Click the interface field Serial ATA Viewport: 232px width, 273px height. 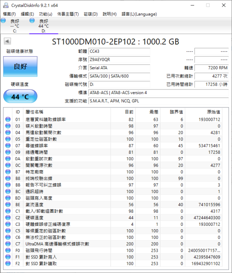pyautogui.click(x=119, y=68)
